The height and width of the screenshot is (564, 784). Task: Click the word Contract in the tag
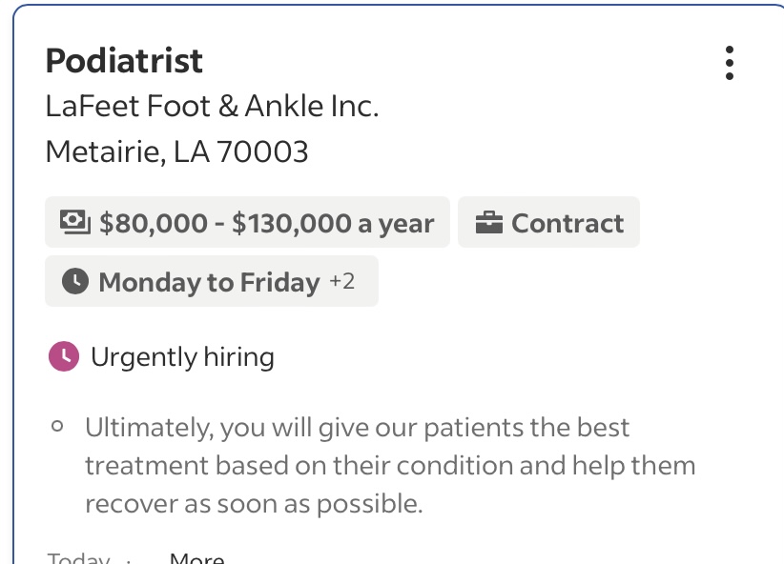tap(567, 223)
